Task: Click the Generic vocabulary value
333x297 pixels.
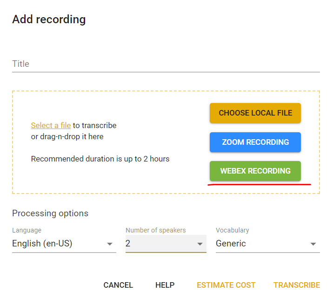Action: [231, 244]
